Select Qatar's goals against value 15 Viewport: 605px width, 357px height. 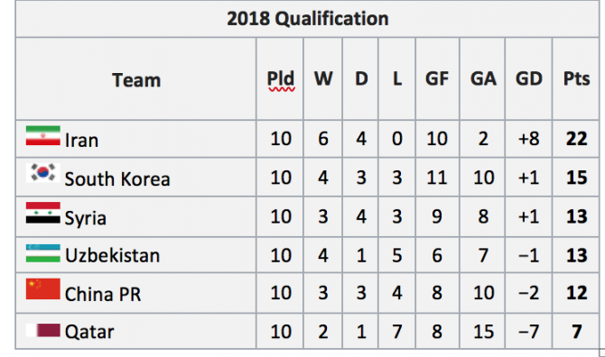pyautogui.click(x=483, y=332)
